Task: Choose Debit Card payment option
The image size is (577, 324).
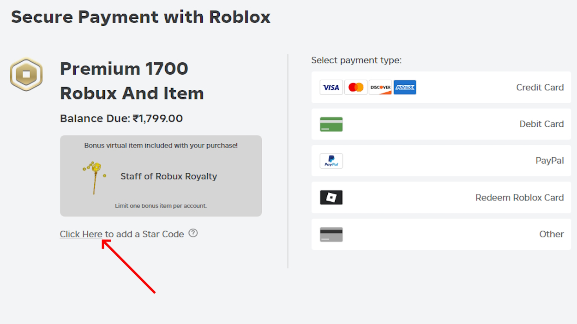Action: pos(441,124)
